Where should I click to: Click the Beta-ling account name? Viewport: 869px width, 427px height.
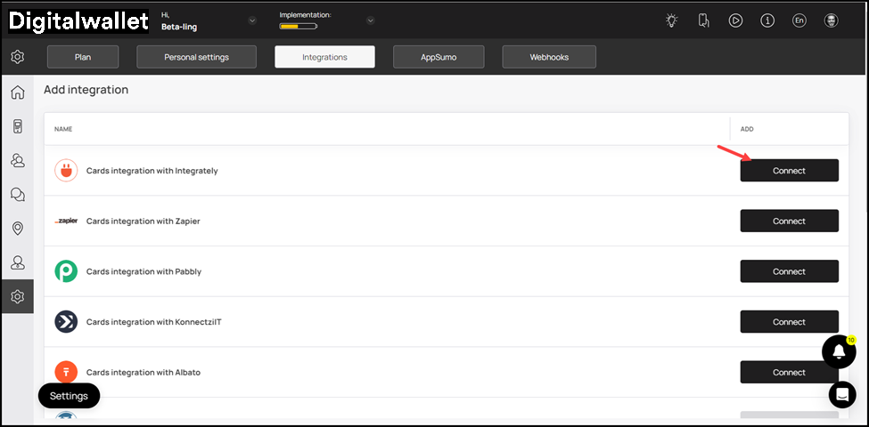click(179, 27)
